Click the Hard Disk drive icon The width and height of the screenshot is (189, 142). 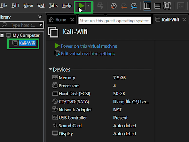click(x=55, y=93)
